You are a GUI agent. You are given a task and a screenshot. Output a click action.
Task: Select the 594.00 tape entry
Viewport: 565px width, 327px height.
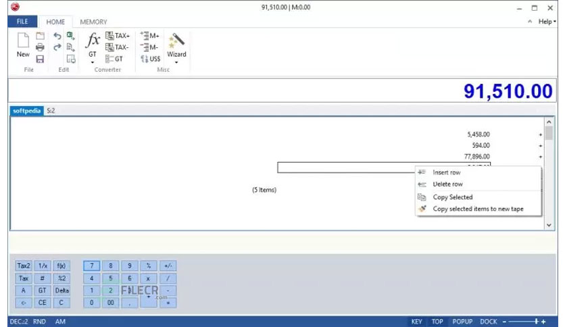click(x=481, y=145)
